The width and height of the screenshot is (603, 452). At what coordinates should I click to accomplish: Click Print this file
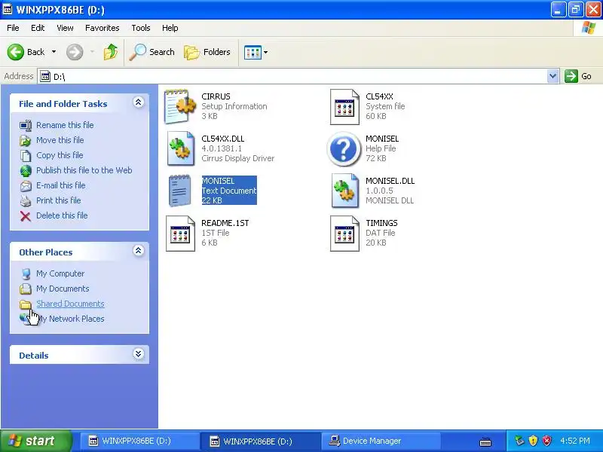[x=59, y=200]
